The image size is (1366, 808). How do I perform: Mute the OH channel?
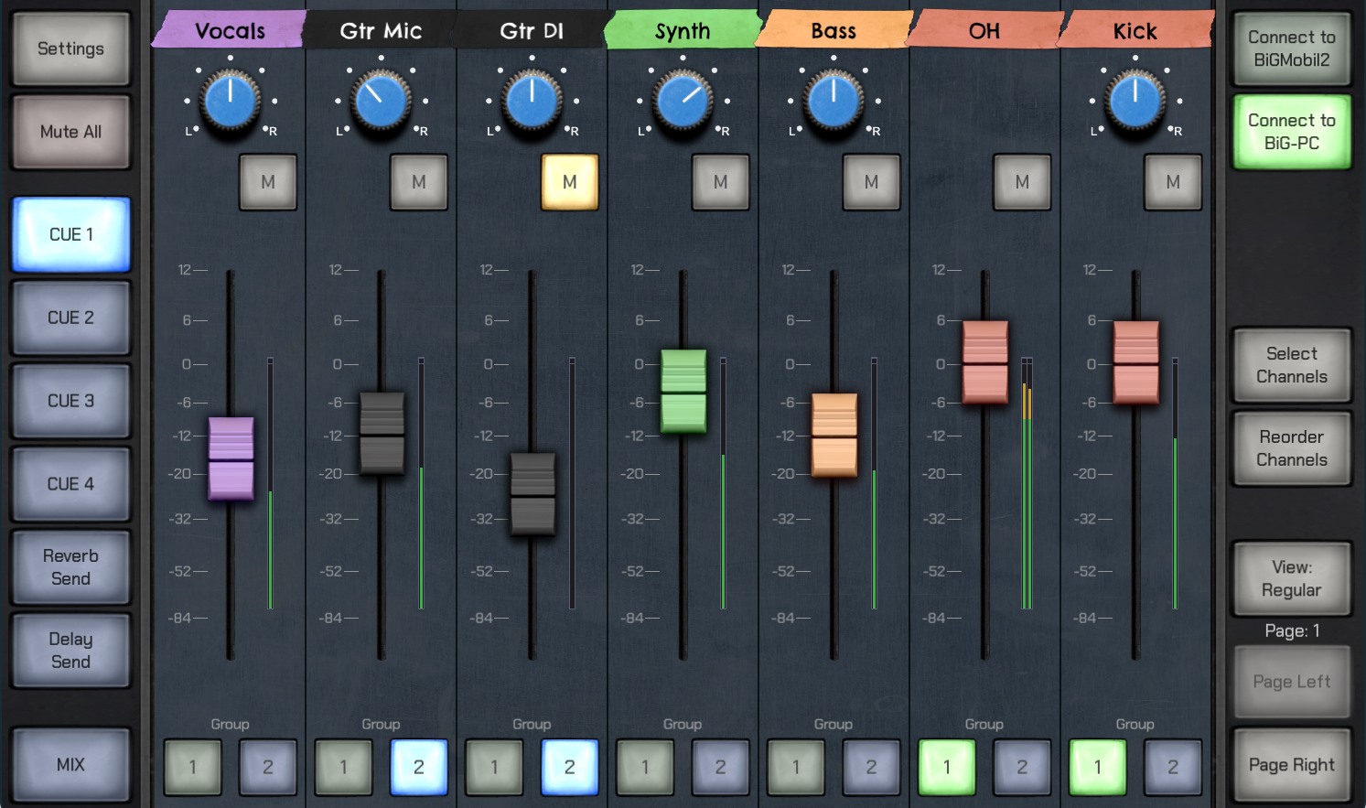1022,182
